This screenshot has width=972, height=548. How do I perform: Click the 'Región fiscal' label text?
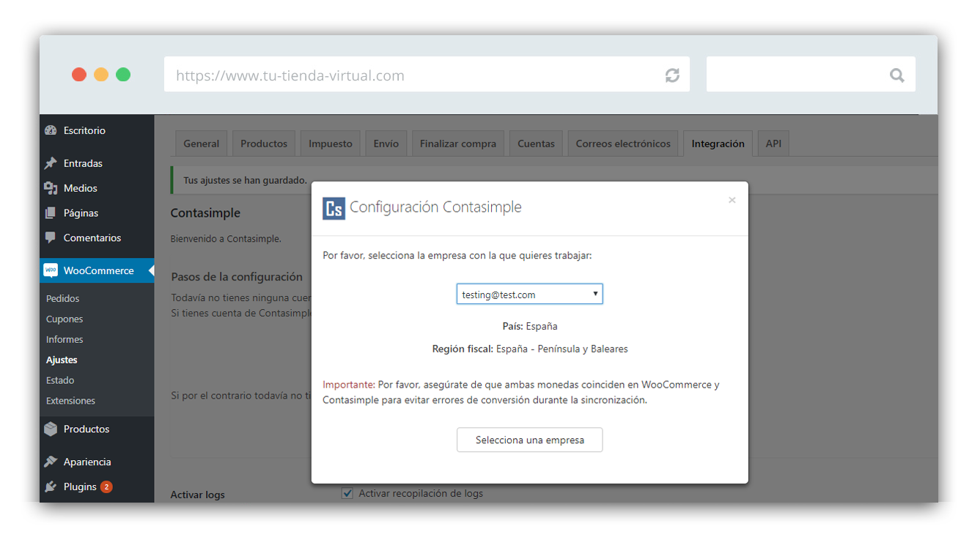click(463, 349)
